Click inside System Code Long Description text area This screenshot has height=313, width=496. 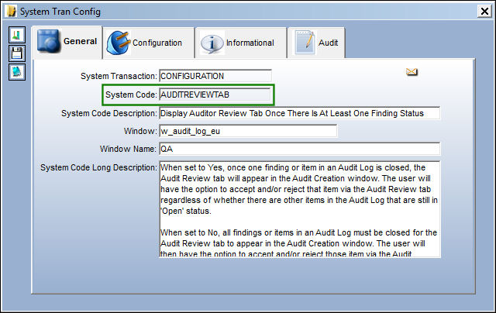(x=300, y=209)
